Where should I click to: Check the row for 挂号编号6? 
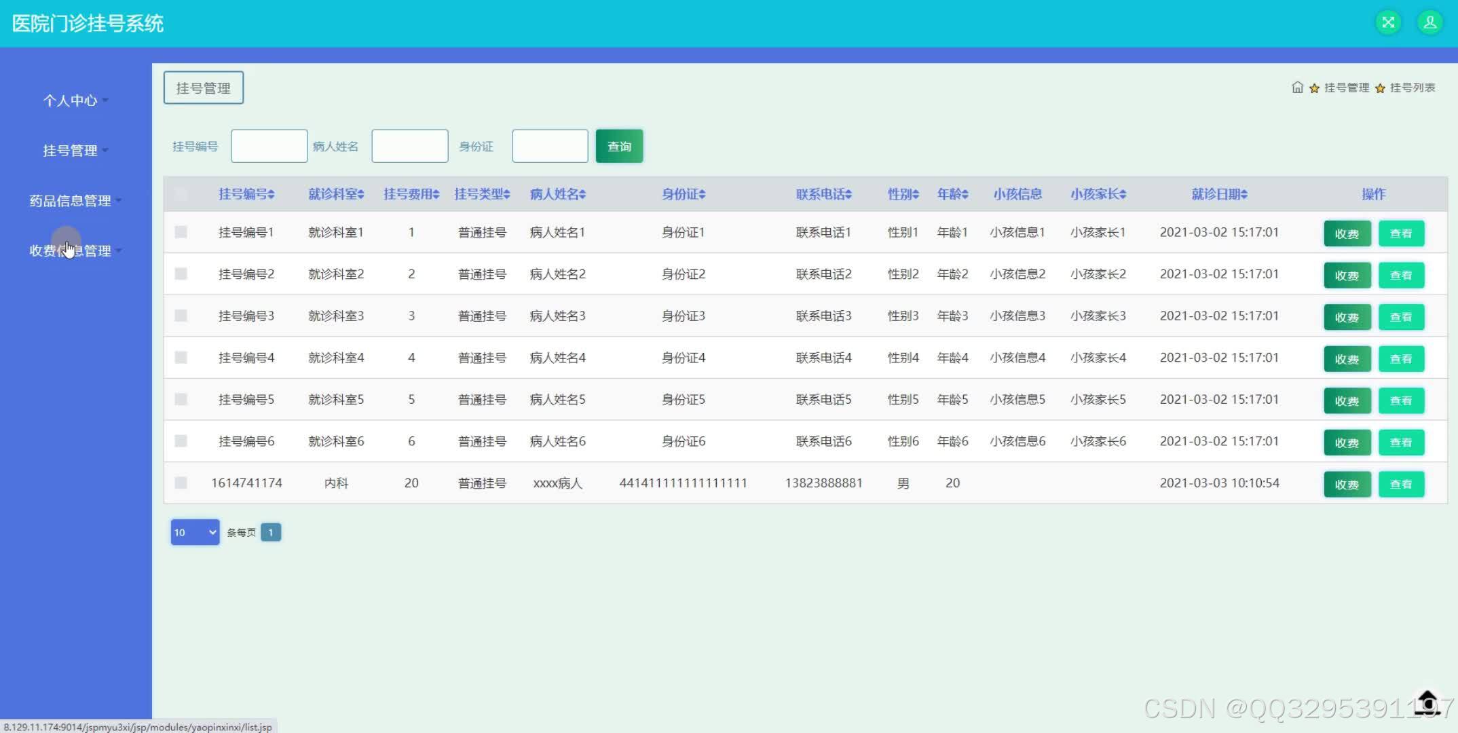[x=181, y=441]
